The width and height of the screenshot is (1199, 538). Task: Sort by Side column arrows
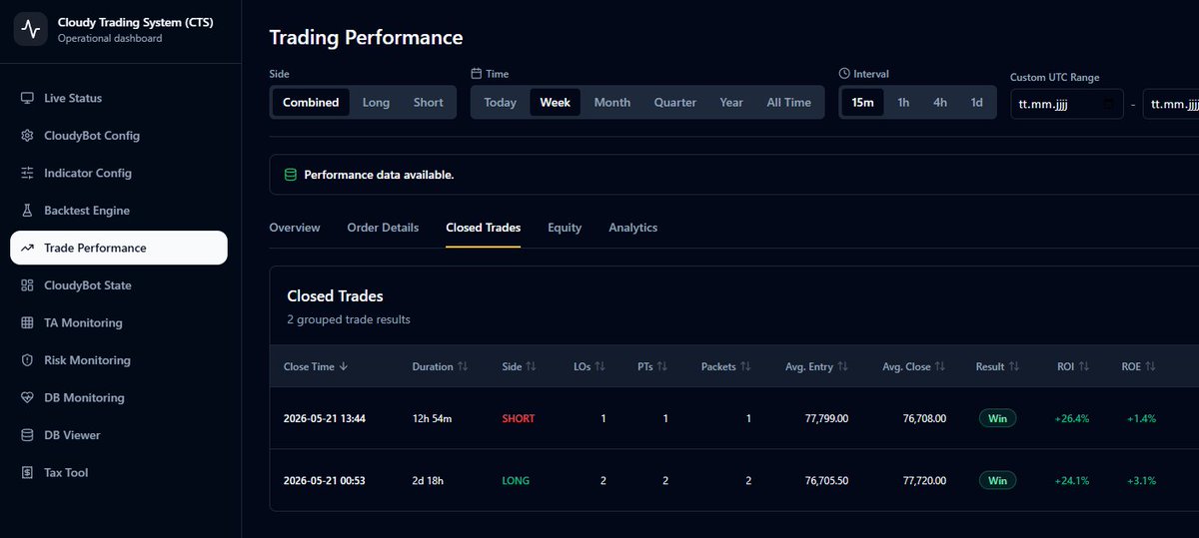[x=532, y=366]
